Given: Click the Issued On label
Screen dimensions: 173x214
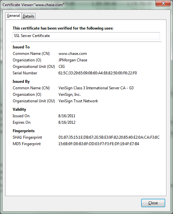Looking at the screenshot, I should (x=21, y=116).
